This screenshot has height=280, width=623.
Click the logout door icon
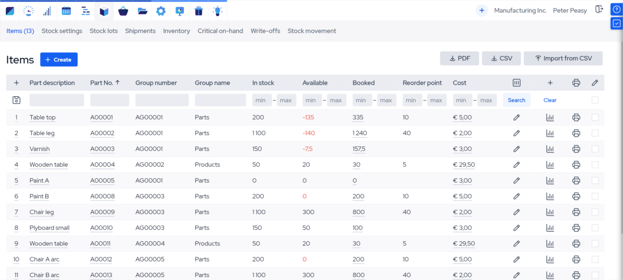point(599,10)
